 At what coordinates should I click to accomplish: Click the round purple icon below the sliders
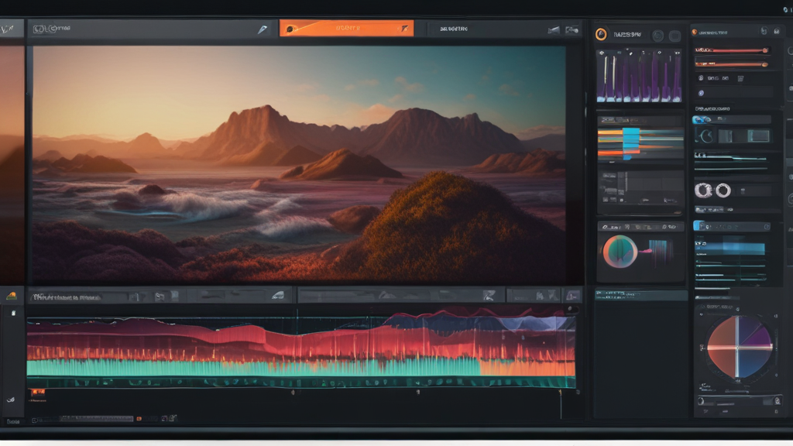(x=701, y=93)
